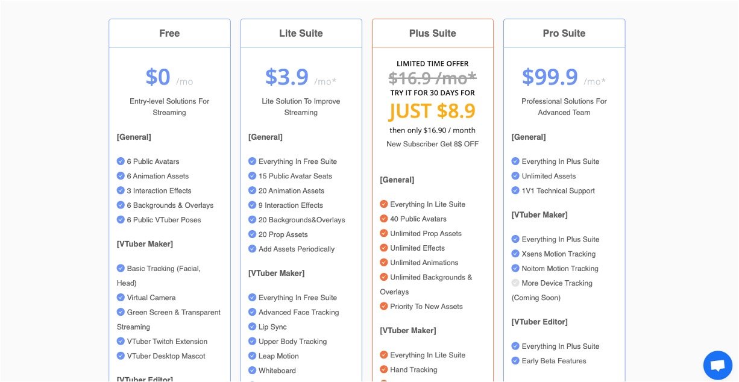Screen dimensions: 739x382
Task: Click check icon beside Unlimited Assets
Action: click(515, 176)
